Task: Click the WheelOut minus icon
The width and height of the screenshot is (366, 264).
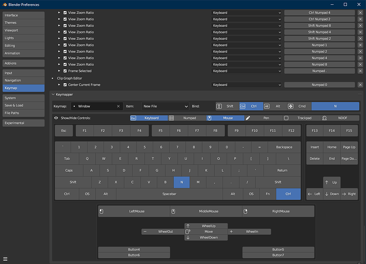Action: coord(145,232)
